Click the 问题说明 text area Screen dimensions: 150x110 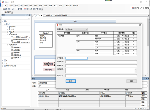click(x=101, y=71)
